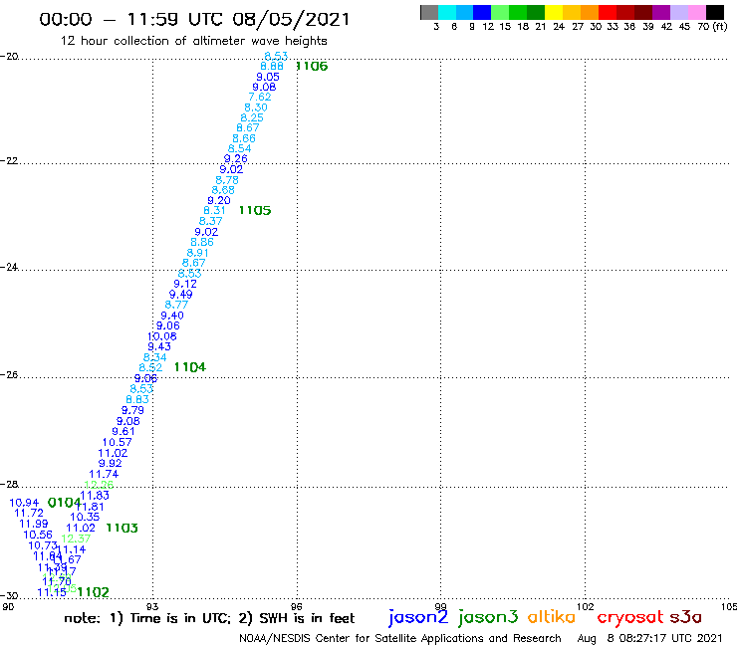The width and height of the screenshot is (737, 647).
Task: Click the wave height value '9.43'
Action: pos(159,346)
